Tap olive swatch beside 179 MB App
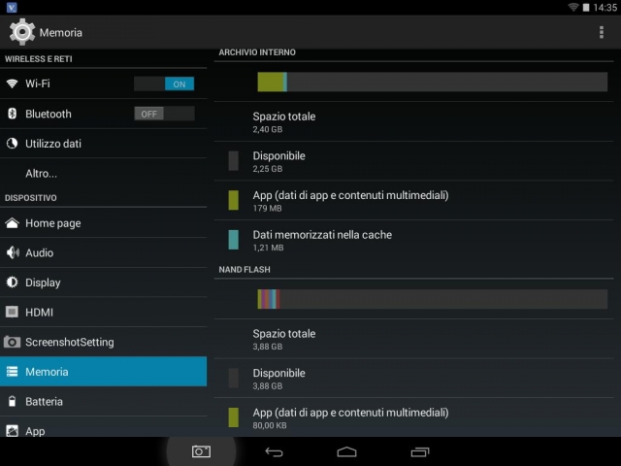Screen dimensions: 621x466 [234, 200]
